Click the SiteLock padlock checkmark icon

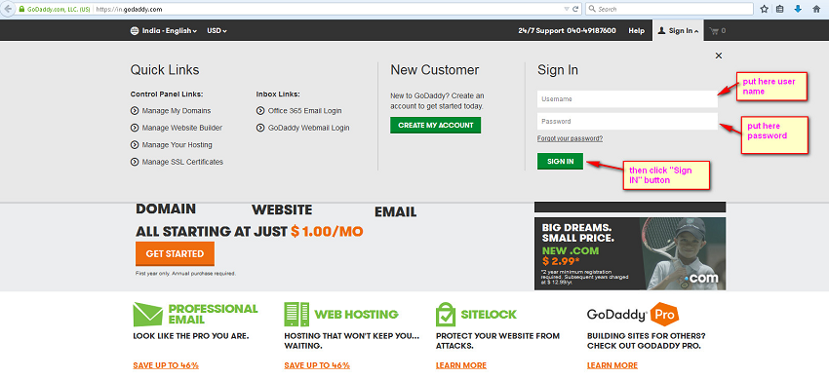(x=446, y=315)
